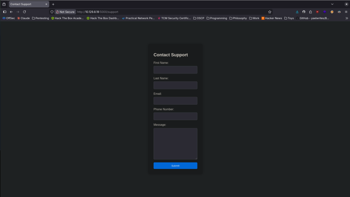Toggle the sidebar panel icon
350x197 pixels.
tap(5, 12)
